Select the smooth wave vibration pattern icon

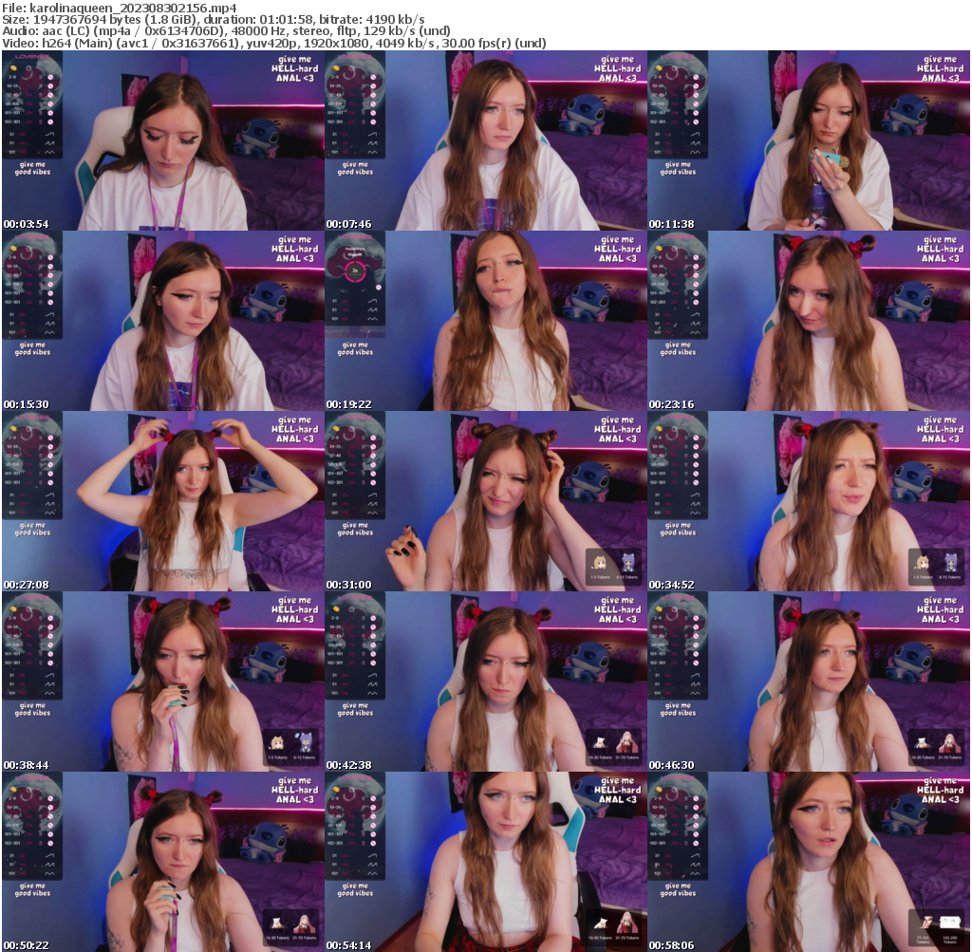[50, 152]
